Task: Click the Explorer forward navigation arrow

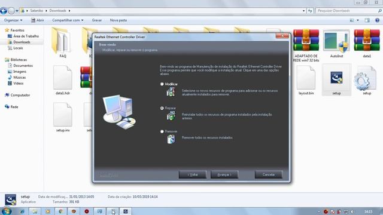Action: click(11, 11)
